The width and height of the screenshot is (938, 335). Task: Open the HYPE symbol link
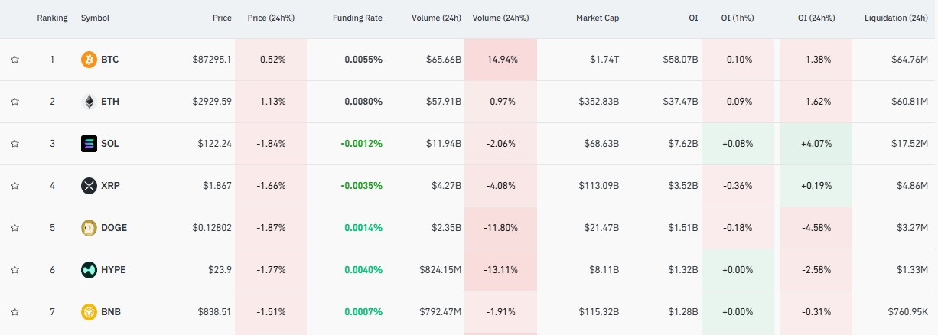[x=113, y=270]
